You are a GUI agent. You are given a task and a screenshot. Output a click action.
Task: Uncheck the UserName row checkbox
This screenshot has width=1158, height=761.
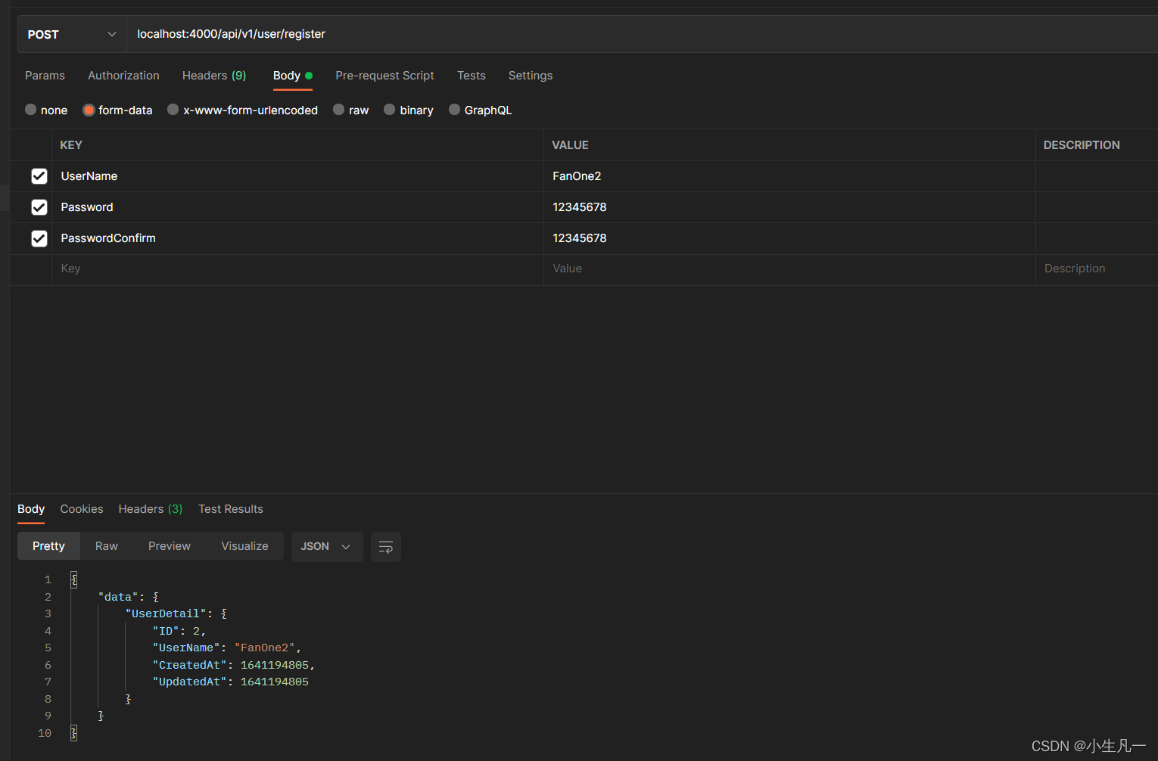tap(39, 176)
